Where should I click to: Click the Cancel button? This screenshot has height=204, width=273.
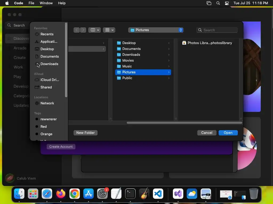pos(207,133)
